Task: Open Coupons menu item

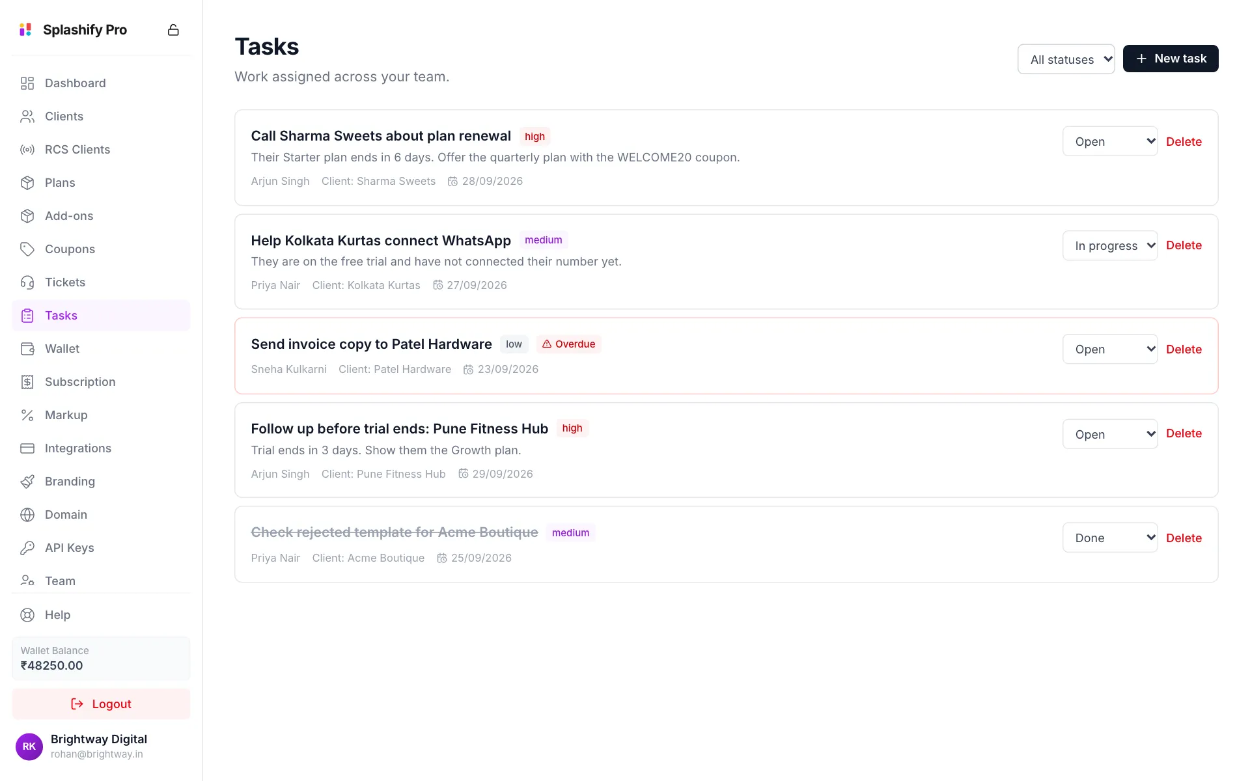Action: click(101, 249)
